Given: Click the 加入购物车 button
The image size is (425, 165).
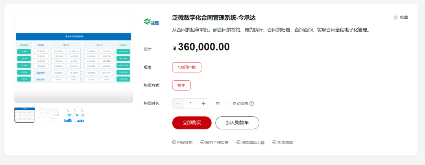Looking at the screenshot, I should point(237,123).
